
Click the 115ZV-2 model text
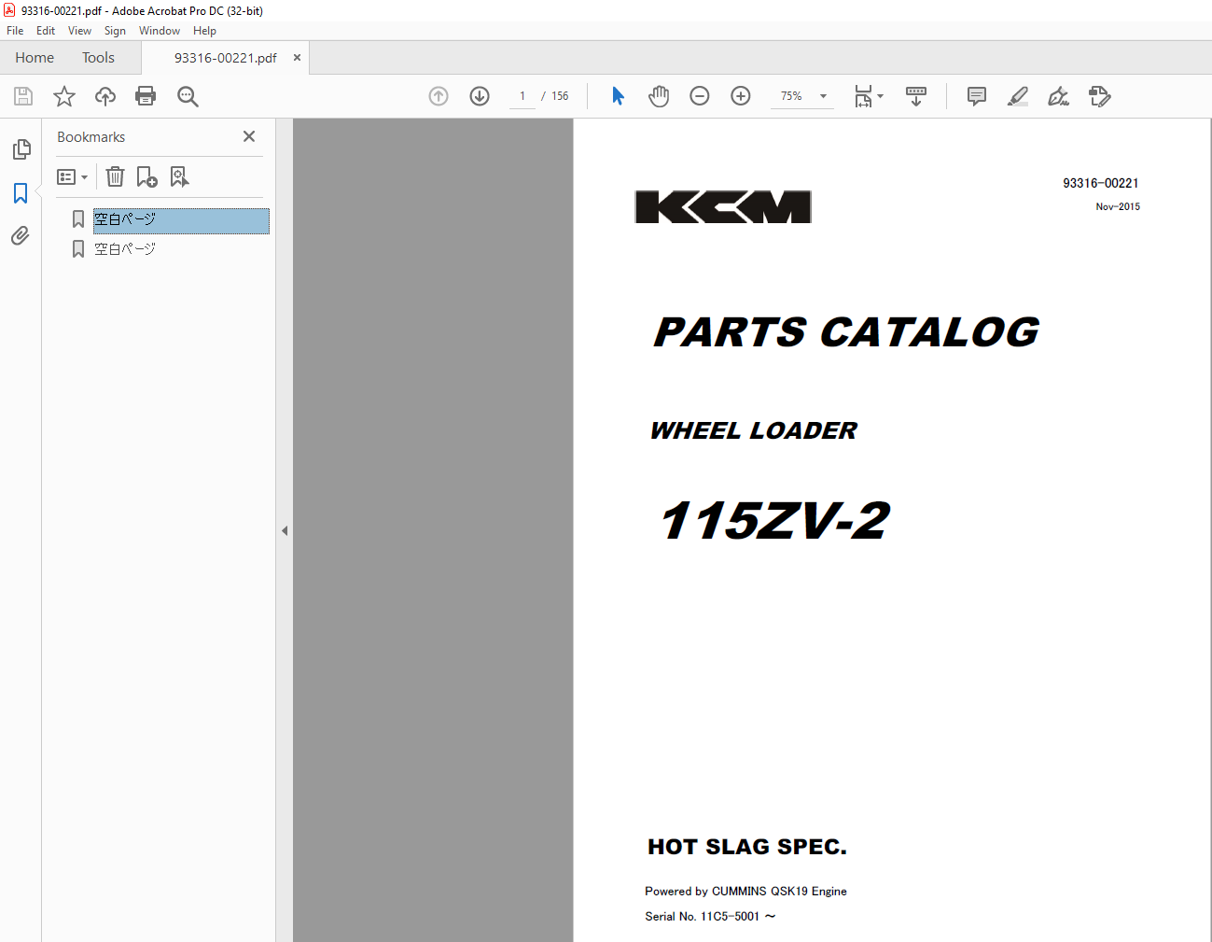[x=774, y=520]
